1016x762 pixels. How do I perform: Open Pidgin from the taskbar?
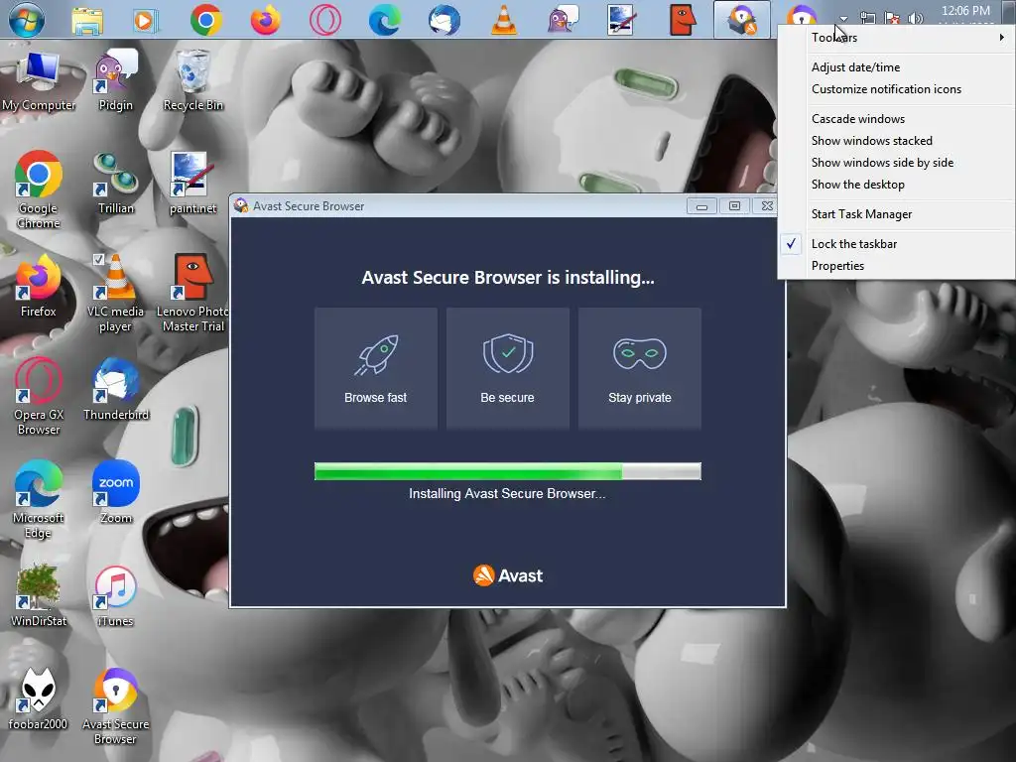[x=563, y=20]
